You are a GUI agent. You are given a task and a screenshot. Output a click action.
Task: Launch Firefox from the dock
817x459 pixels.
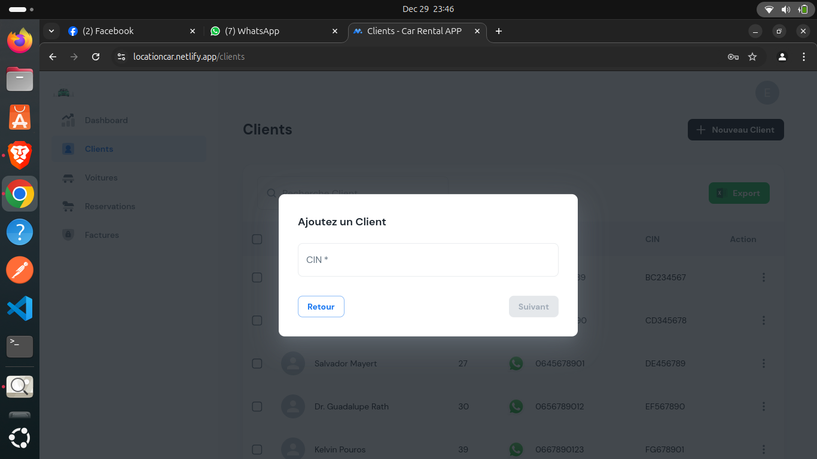tap(20, 41)
